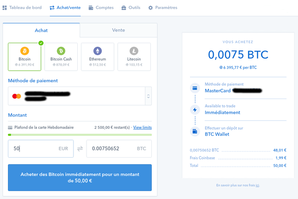Click the 0,0075 BTC purchase amount

click(238, 55)
